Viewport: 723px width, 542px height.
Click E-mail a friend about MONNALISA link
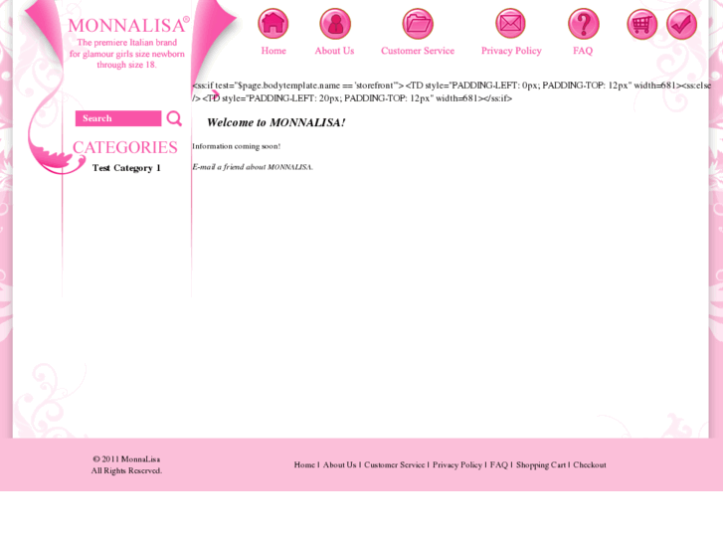click(253, 167)
